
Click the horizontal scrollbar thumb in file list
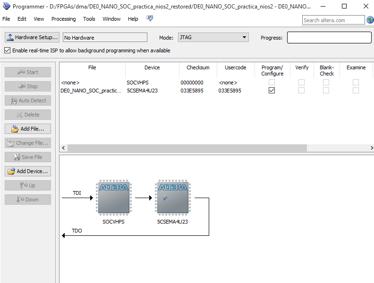[187, 148]
